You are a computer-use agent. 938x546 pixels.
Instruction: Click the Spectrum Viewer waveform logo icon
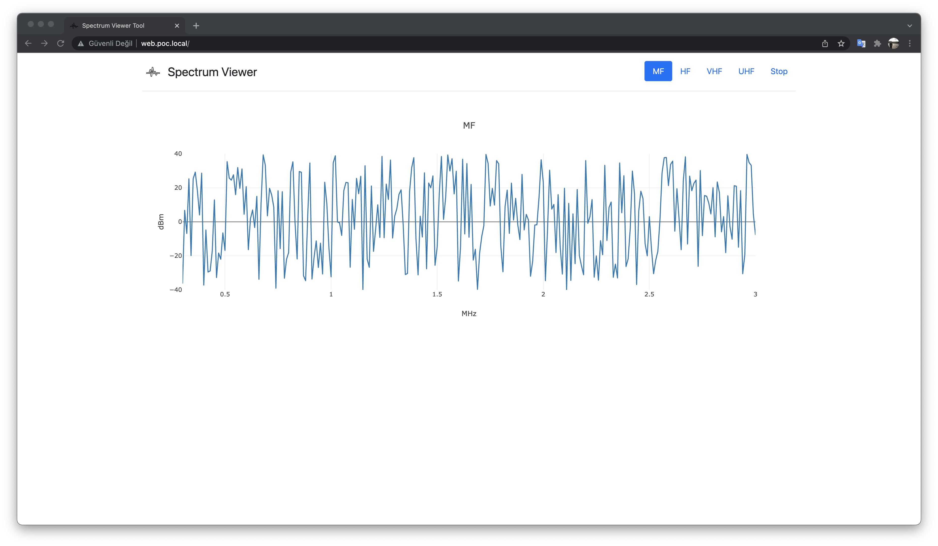153,72
